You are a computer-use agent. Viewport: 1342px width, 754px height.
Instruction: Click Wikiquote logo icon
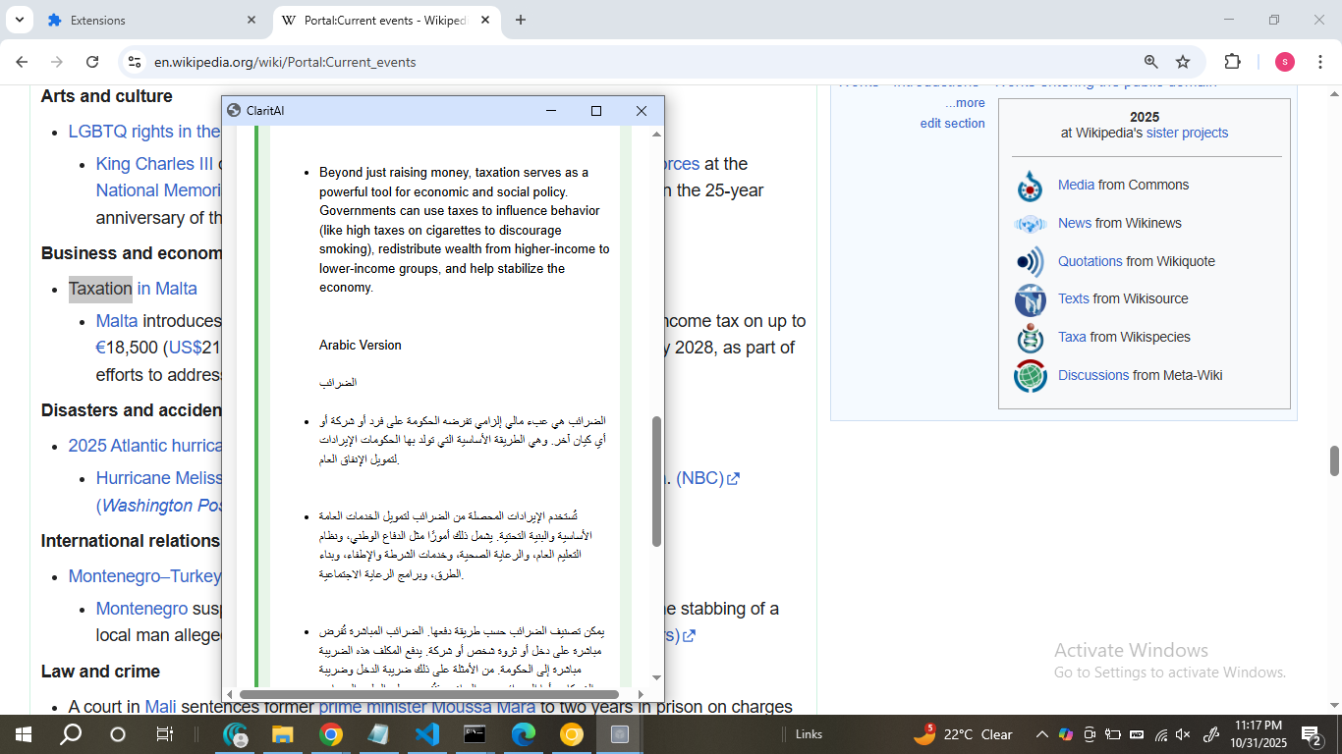pyautogui.click(x=1030, y=261)
